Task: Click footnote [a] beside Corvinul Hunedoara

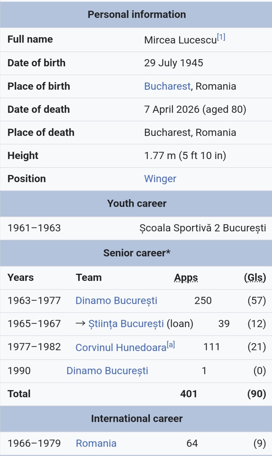Action: (171, 344)
